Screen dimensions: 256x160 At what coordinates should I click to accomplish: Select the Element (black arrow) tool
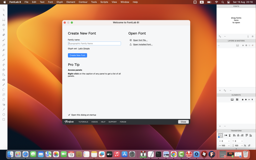3,15
